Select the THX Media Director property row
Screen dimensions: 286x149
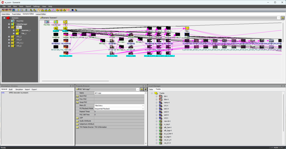110,127
